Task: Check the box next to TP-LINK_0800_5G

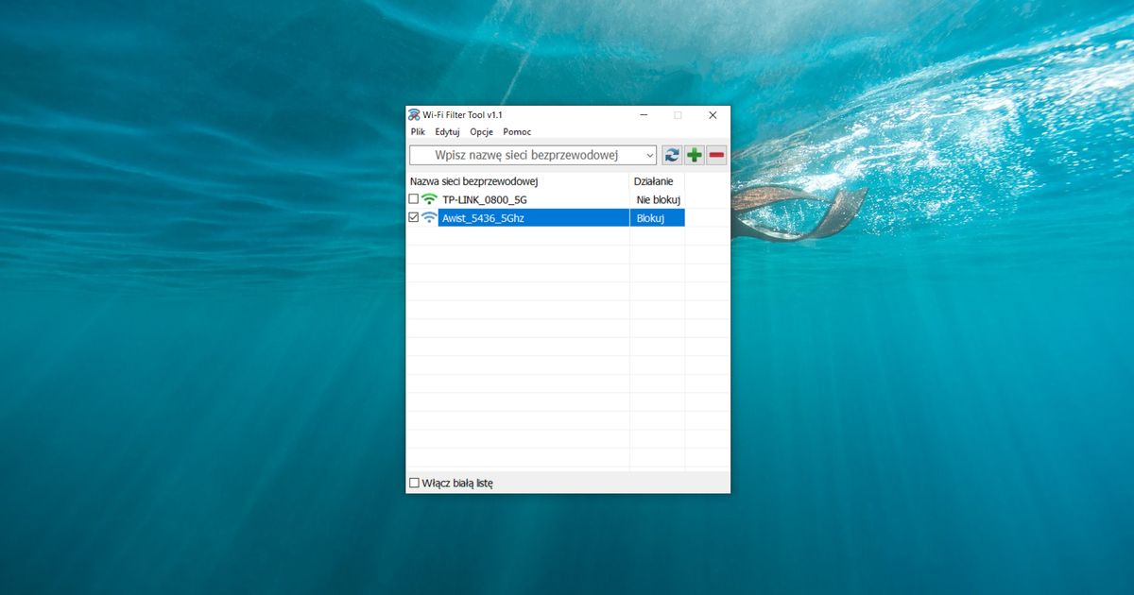Action: tap(413, 198)
